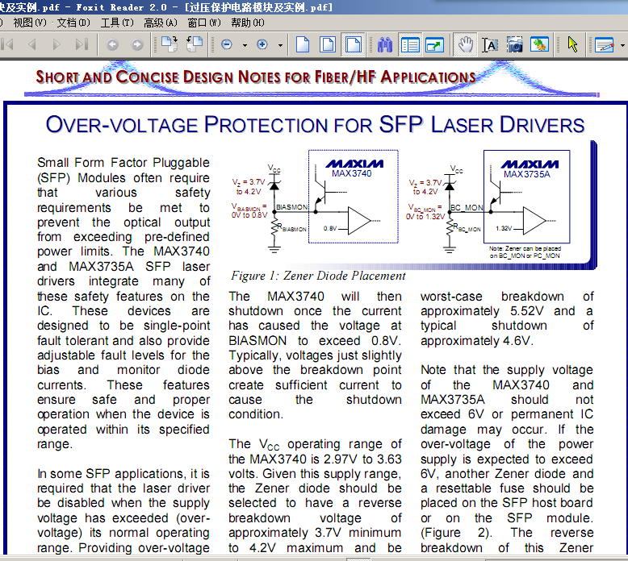
Task: Switch to full screen view
Action: pyautogui.click(x=435, y=45)
